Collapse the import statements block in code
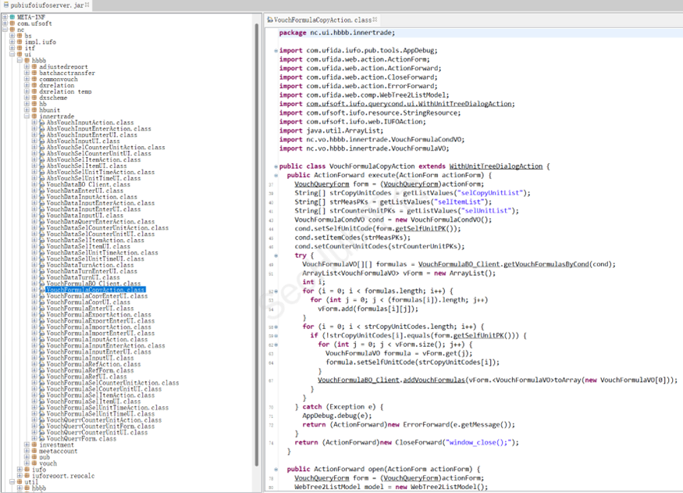The width and height of the screenshot is (683, 493). (276, 51)
